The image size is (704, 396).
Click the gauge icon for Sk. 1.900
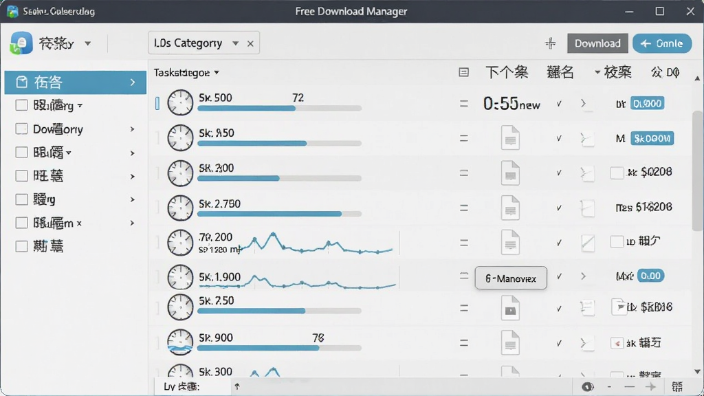(180, 277)
